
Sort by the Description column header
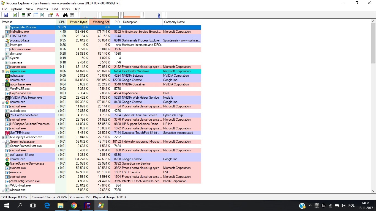(x=142, y=22)
